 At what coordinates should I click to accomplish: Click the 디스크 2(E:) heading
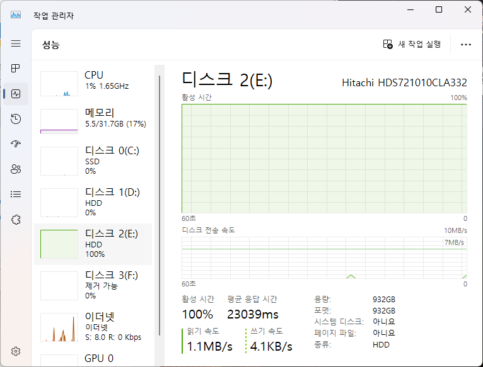pos(227,80)
